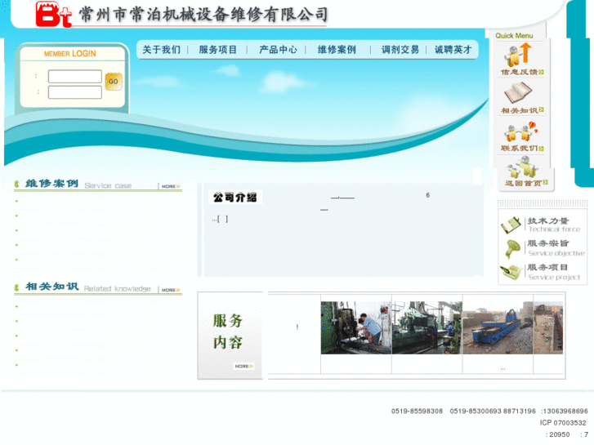Open the 技术力量 Technical force link
The width and height of the screenshot is (594, 445).
tap(553, 225)
